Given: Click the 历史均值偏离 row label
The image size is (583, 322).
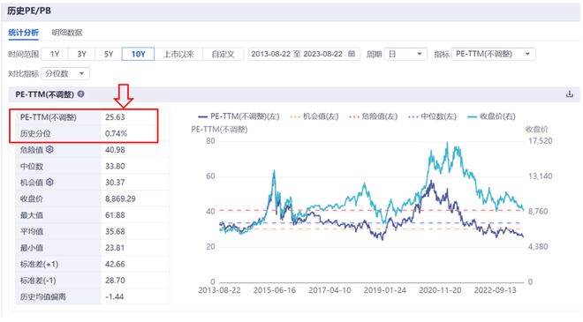Looking at the screenshot, I should click(42, 297).
